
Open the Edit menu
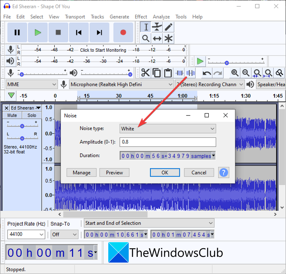(20, 17)
